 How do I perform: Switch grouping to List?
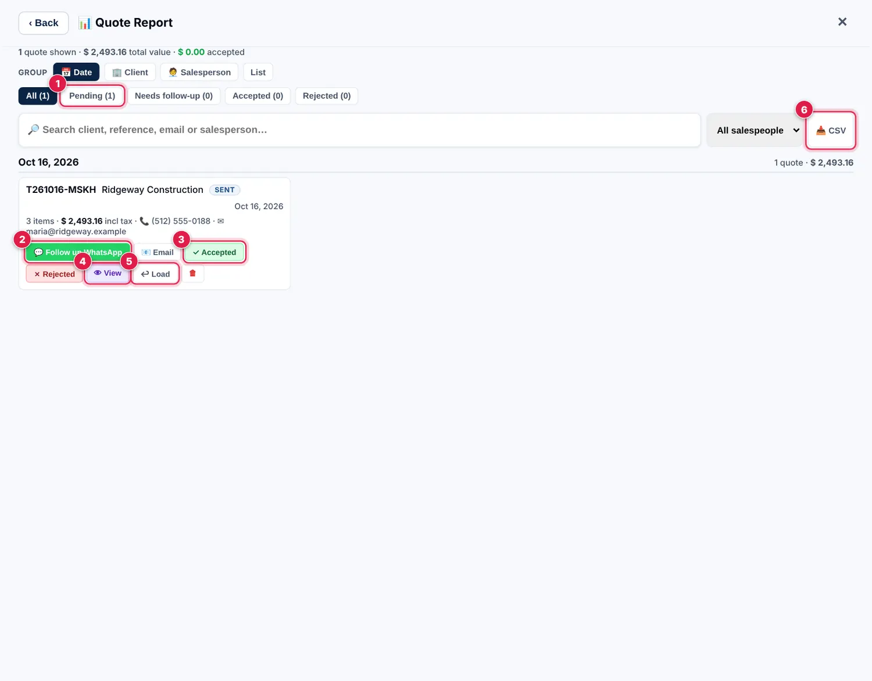point(258,72)
